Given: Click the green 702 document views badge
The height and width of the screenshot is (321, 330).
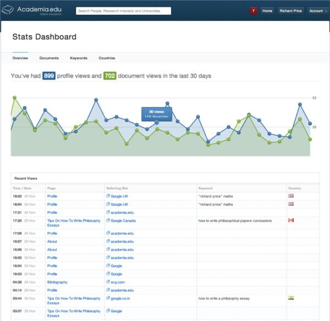Looking at the screenshot, I should pos(109,76).
